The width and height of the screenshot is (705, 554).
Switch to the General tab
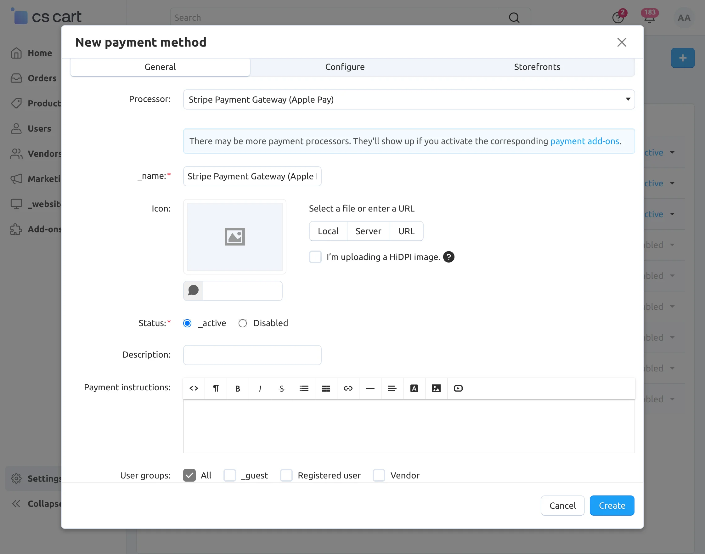click(160, 67)
